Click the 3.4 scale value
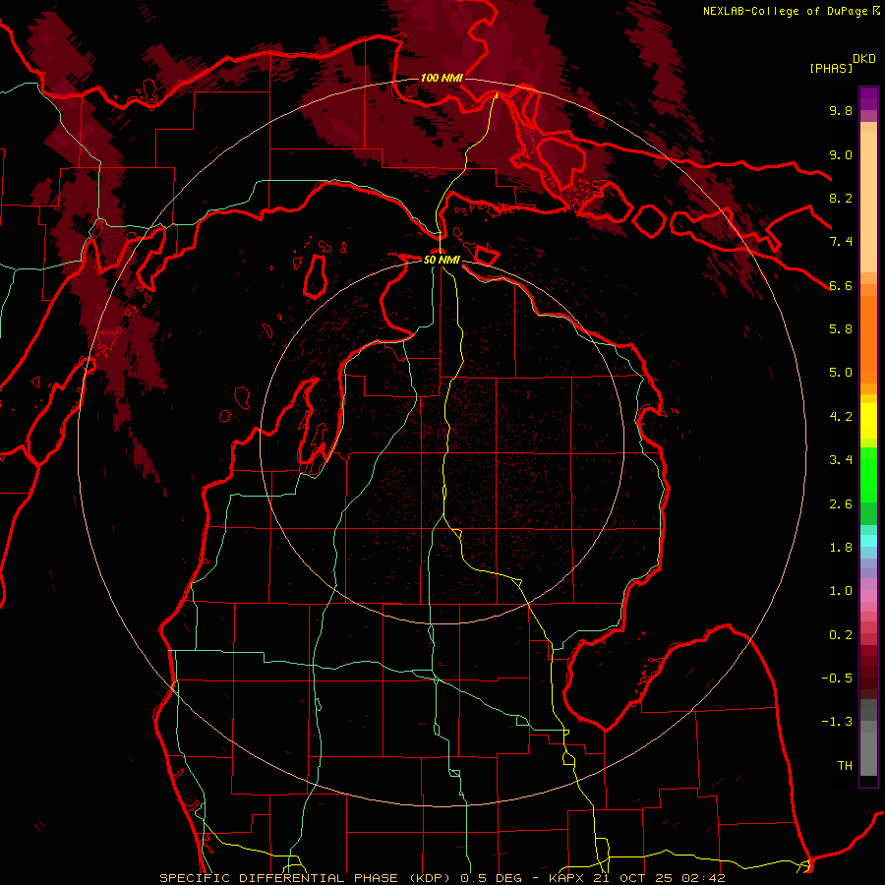The width and height of the screenshot is (885, 885). pyautogui.click(x=841, y=460)
